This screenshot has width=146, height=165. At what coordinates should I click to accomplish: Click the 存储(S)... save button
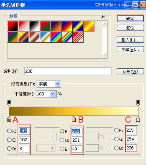click(x=130, y=49)
